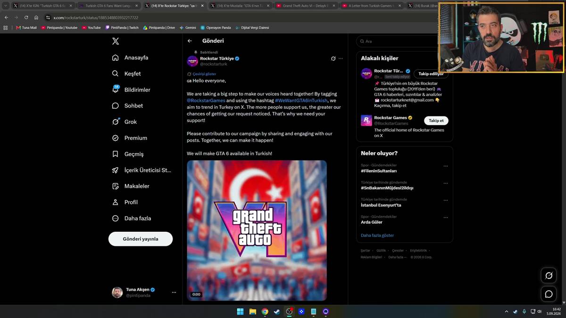Click Çeviriyi göster translation link

coord(204,74)
